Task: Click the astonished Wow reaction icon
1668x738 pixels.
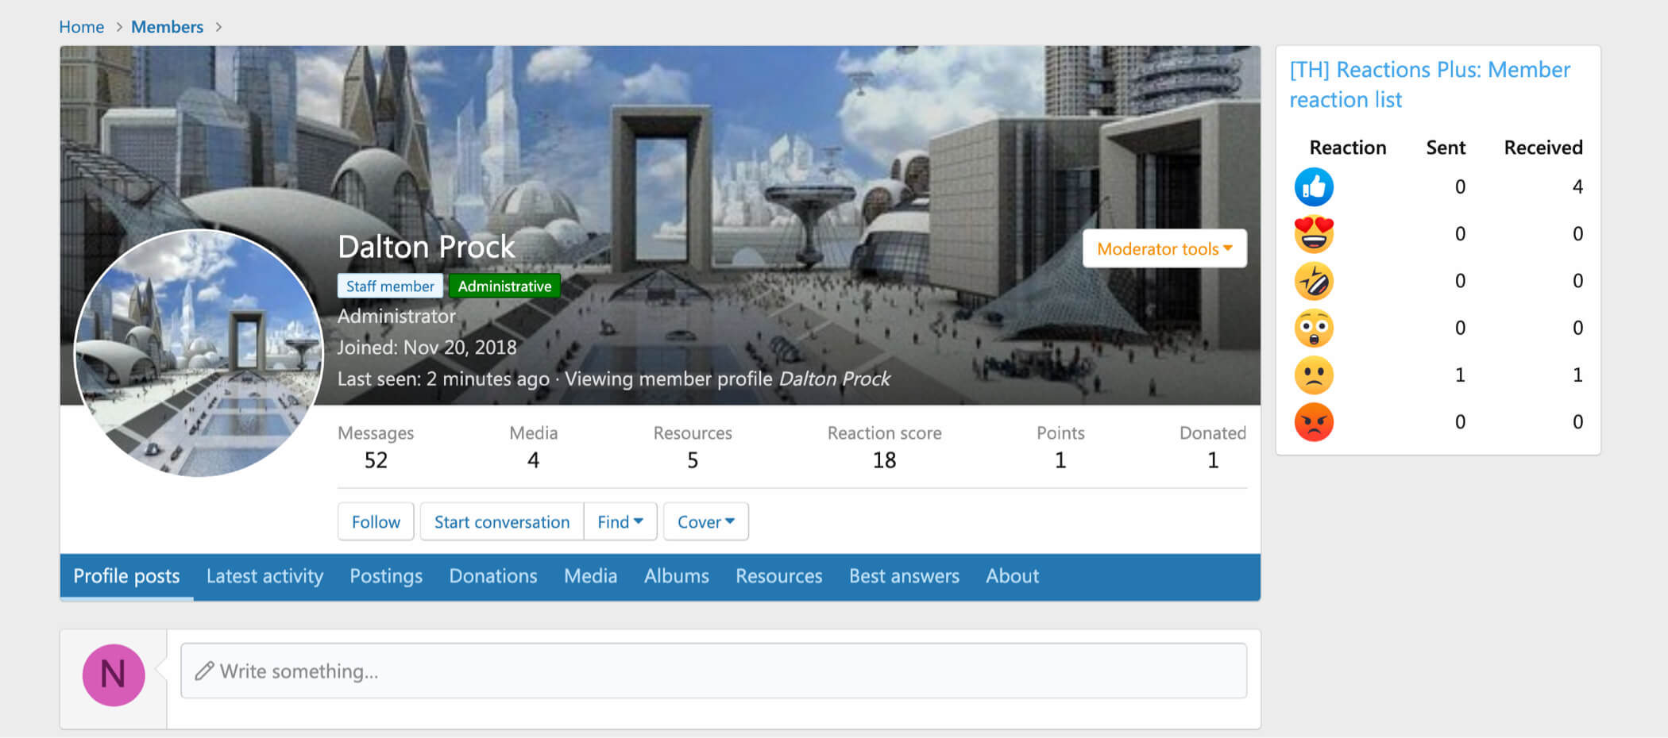Action: pyautogui.click(x=1314, y=328)
